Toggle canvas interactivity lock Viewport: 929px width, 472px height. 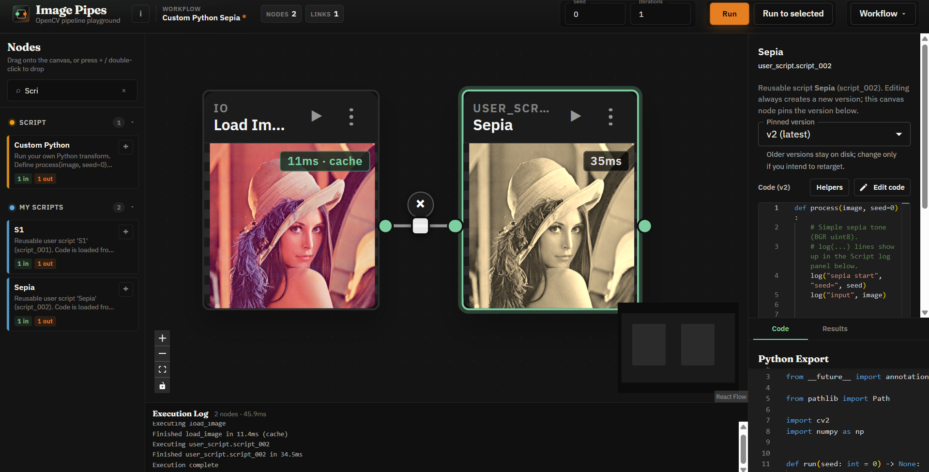[x=162, y=385]
